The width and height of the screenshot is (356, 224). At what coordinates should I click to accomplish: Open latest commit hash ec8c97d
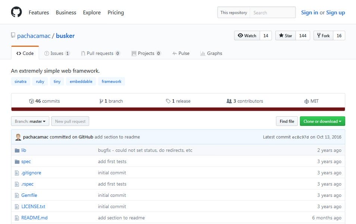(300, 137)
